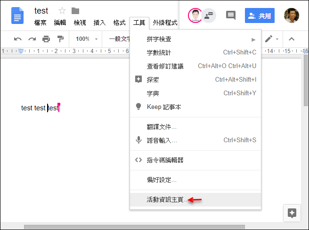Choose 字典 menu entry
This screenshot has width=309, height=230.
[195, 93]
